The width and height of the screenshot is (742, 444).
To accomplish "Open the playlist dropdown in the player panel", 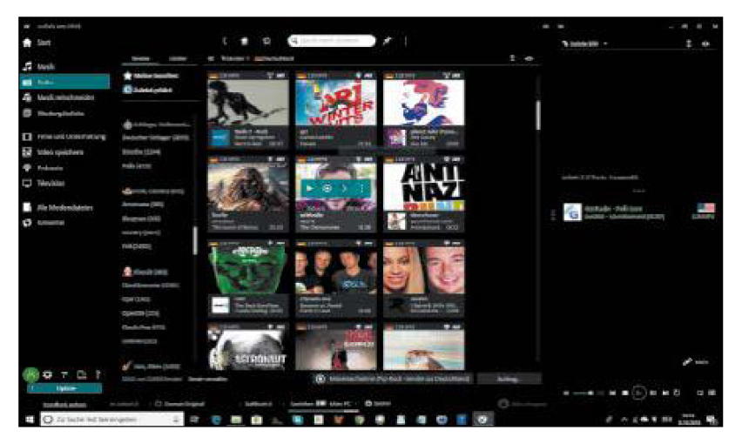I will click(x=585, y=44).
